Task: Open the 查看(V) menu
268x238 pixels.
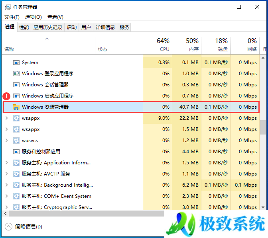Action: pos(55,17)
